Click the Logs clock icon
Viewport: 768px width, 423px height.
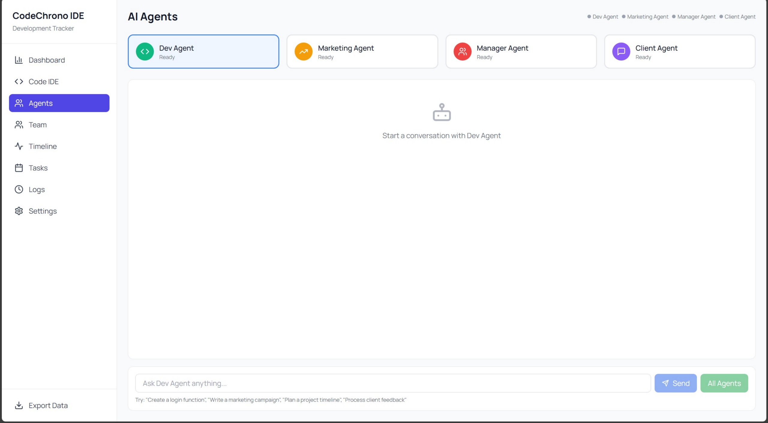pyautogui.click(x=19, y=189)
